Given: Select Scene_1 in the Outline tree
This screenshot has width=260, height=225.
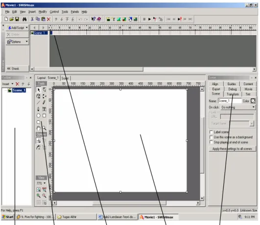Looking at the screenshot, I should click(19, 90).
